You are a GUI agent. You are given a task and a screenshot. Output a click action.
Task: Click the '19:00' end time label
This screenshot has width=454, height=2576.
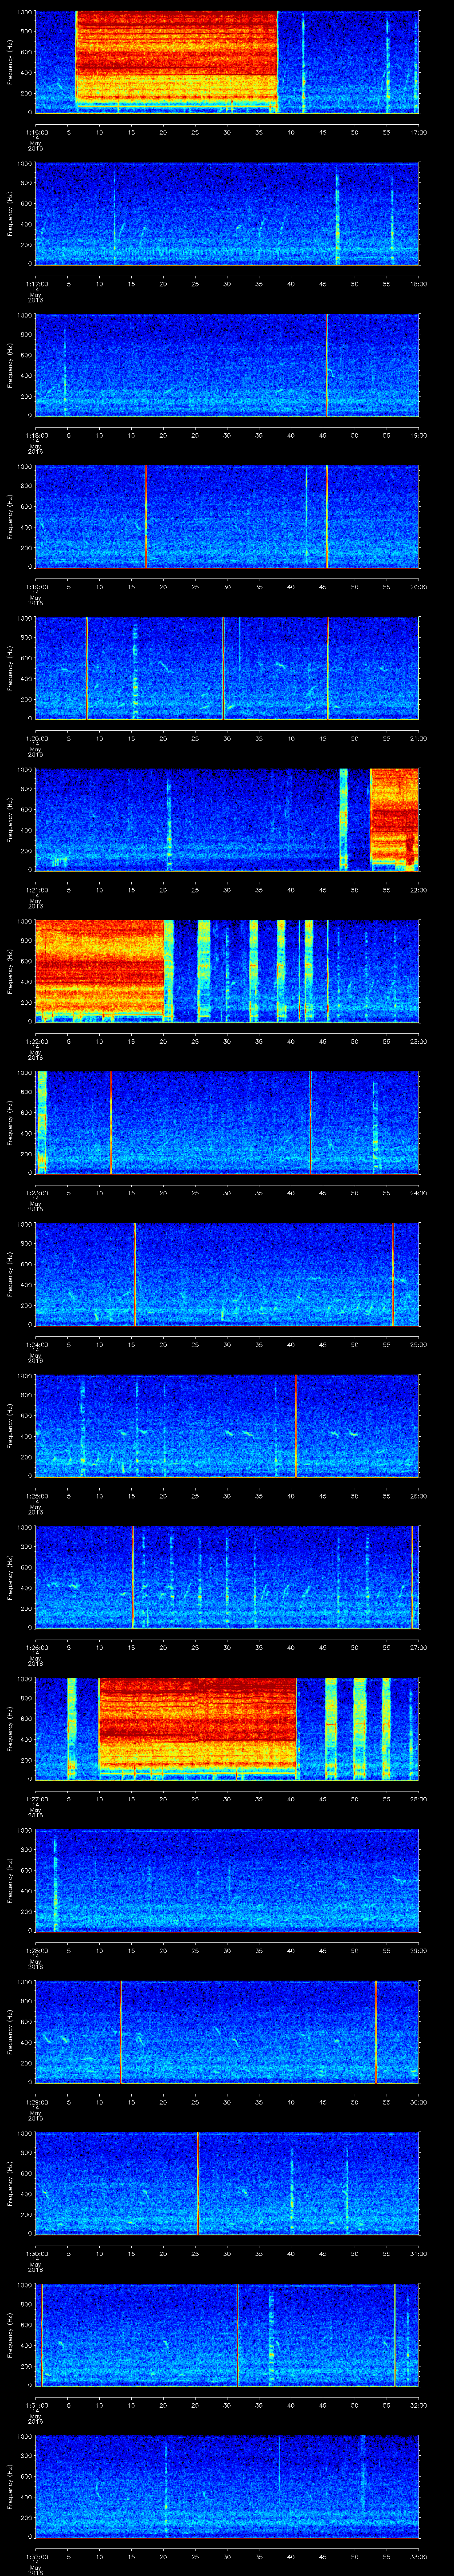(x=418, y=435)
